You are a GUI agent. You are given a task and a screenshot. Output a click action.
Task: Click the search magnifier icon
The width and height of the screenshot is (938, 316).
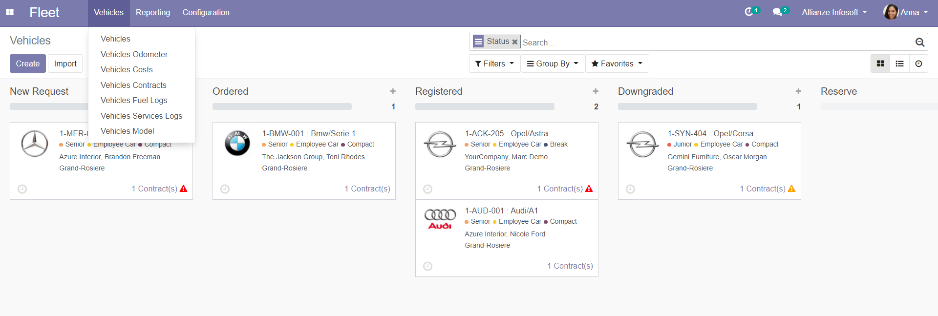[x=919, y=42]
